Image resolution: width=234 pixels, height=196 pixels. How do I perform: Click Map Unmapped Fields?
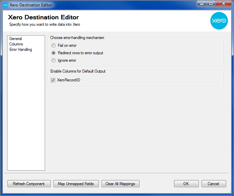click(x=76, y=183)
